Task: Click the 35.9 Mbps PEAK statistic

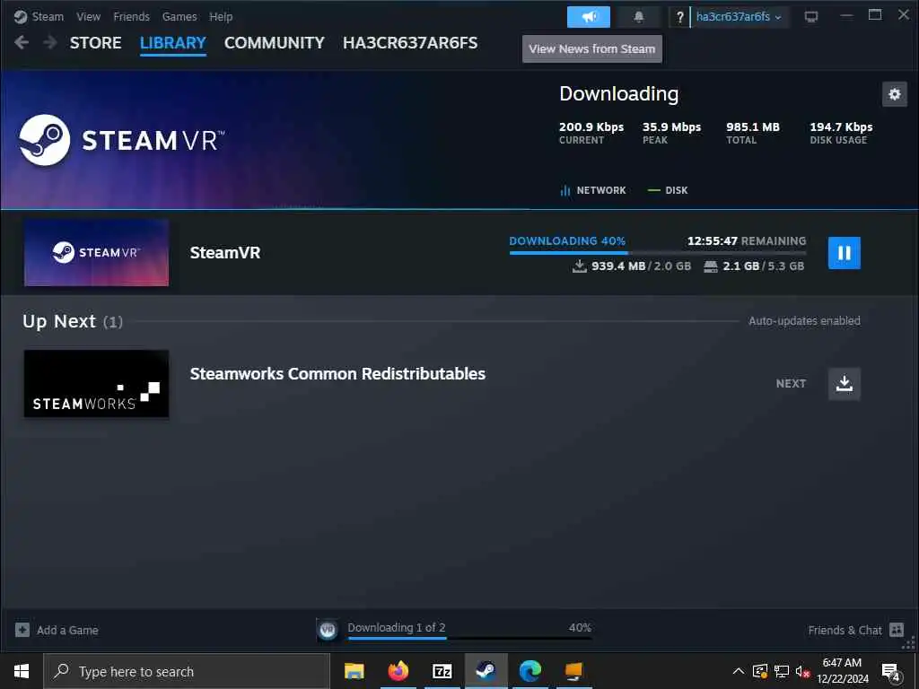Action: coord(671,133)
